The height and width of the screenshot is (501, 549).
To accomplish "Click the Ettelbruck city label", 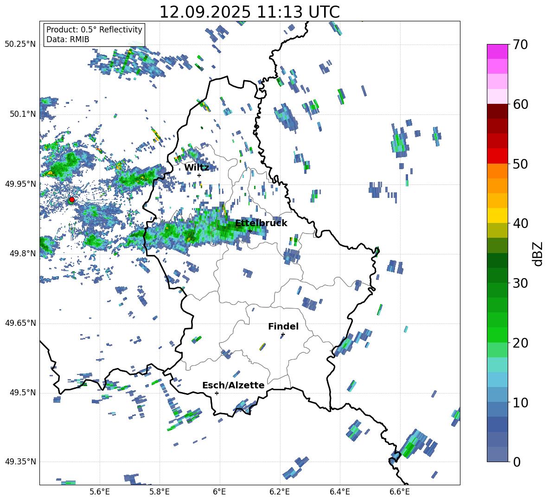I will coord(261,223).
